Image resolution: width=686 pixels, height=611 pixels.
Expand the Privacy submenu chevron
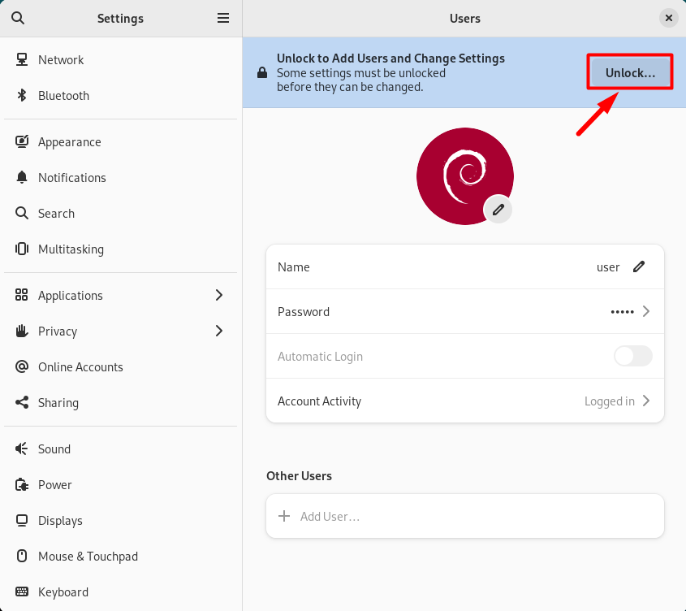(219, 331)
